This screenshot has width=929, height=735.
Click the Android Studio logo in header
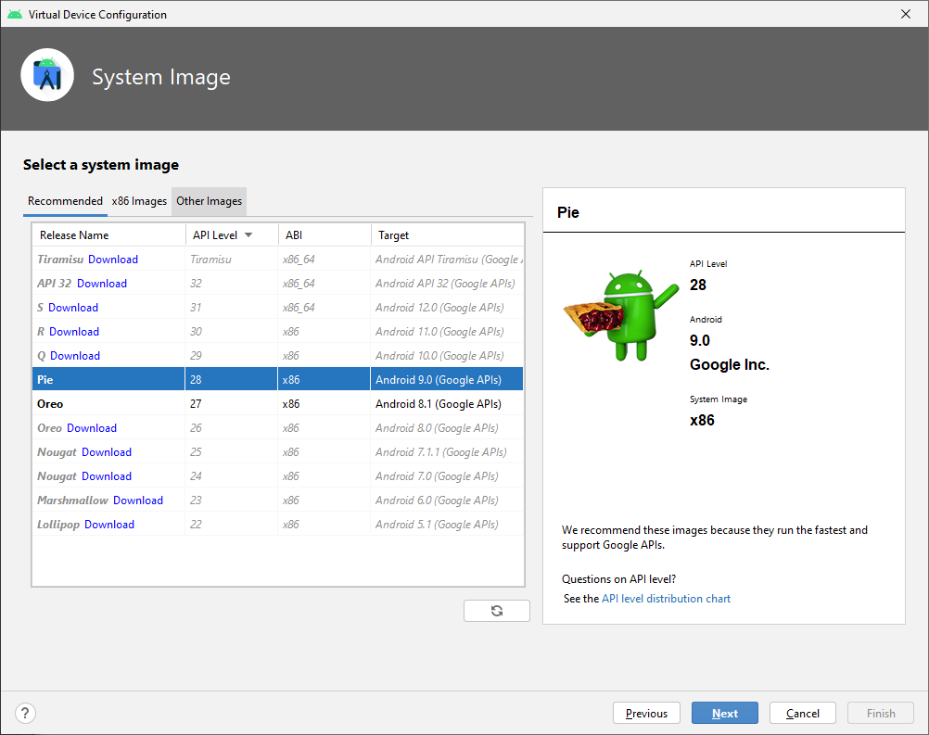[47, 76]
